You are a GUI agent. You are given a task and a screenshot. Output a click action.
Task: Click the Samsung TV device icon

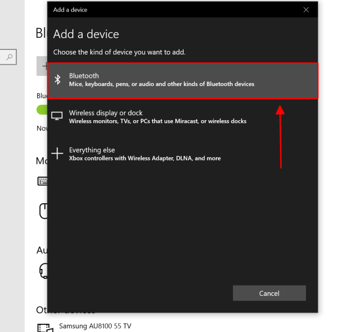(44, 327)
